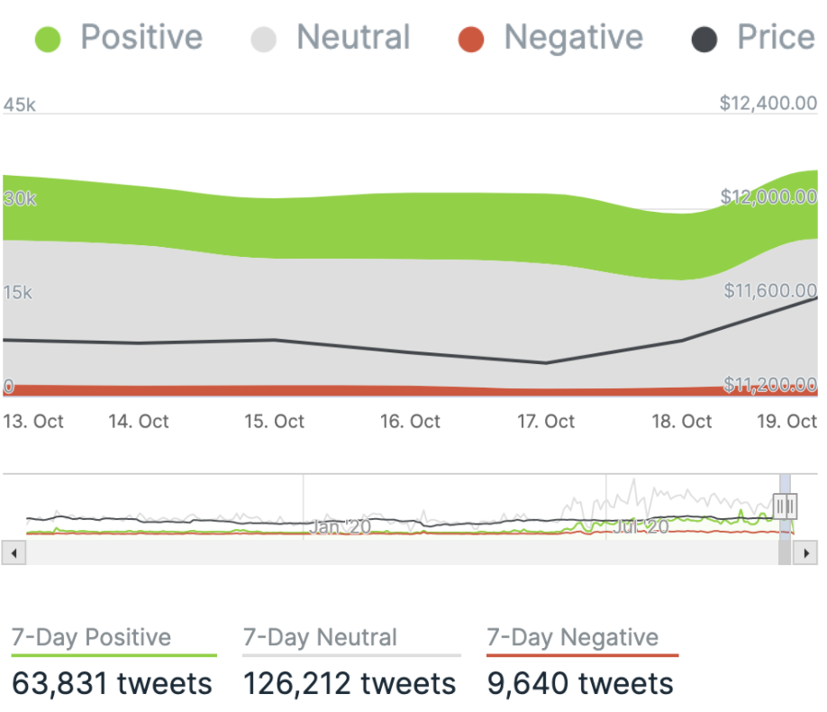Image resolution: width=827 pixels, height=712 pixels.
Task: Toggle the Positive series label
Action: pos(141,38)
